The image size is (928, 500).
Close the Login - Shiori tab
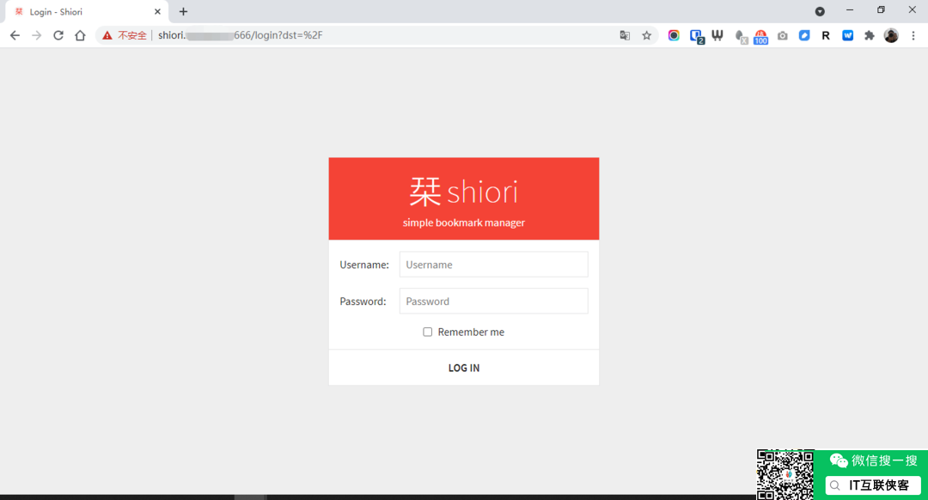pos(157,11)
